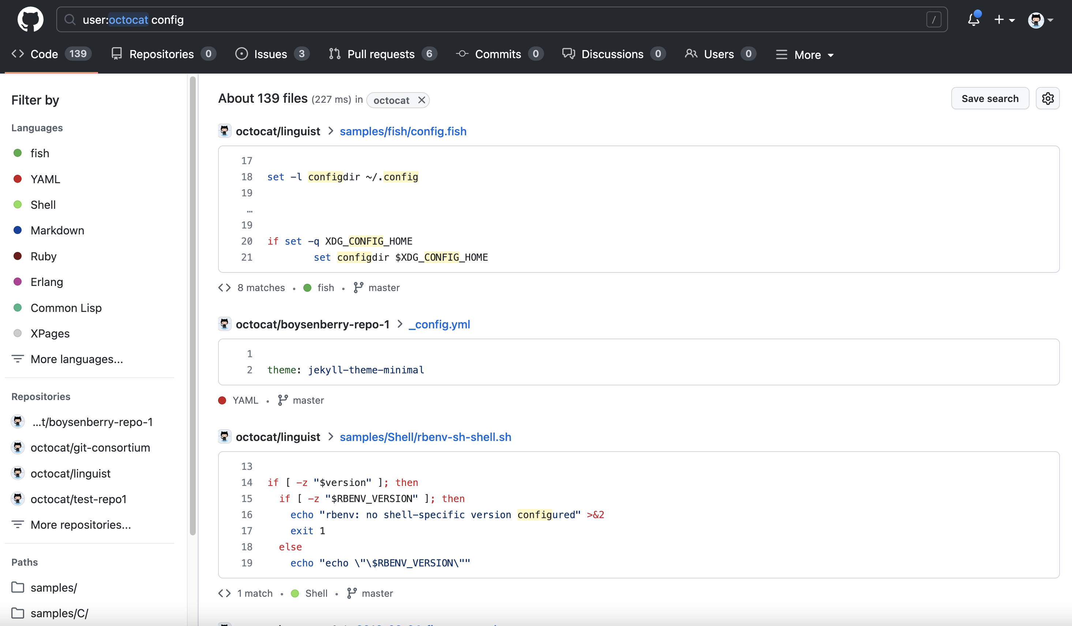Switch to the Users tab
Viewport: 1072px width, 626px height.
point(720,54)
